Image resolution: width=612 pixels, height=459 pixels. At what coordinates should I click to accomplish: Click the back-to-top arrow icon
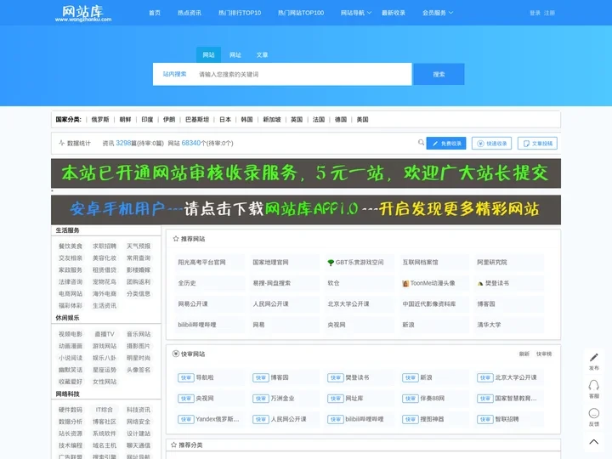coord(593,441)
